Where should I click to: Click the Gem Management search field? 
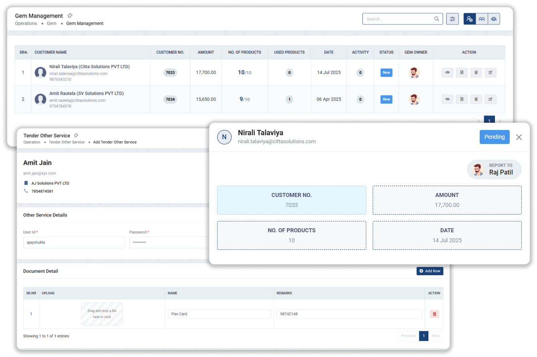pos(399,19)
